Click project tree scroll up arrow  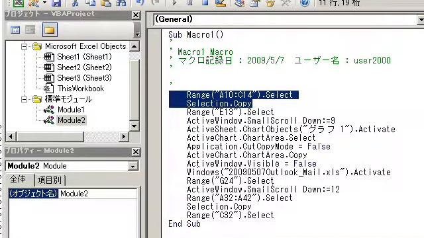pyautogui.click(x=134, y=46)
